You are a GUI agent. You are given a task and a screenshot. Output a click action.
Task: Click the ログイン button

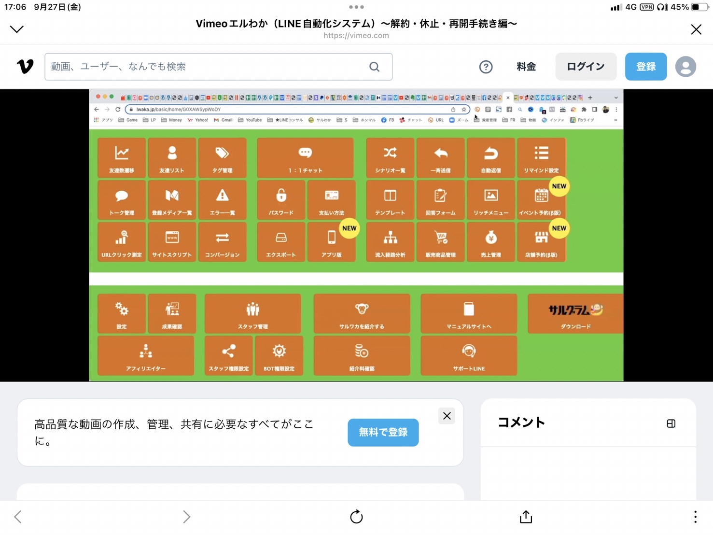point(586,67)
